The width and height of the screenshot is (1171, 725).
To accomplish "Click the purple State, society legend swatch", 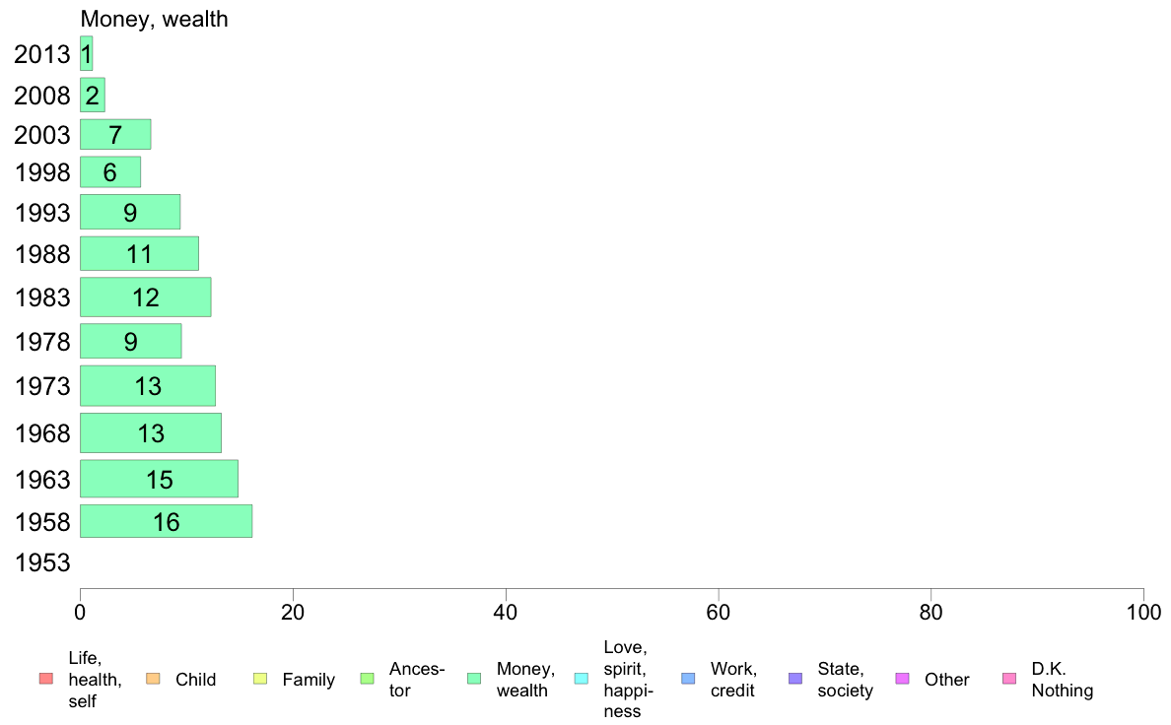I will (x=795, y=679).
